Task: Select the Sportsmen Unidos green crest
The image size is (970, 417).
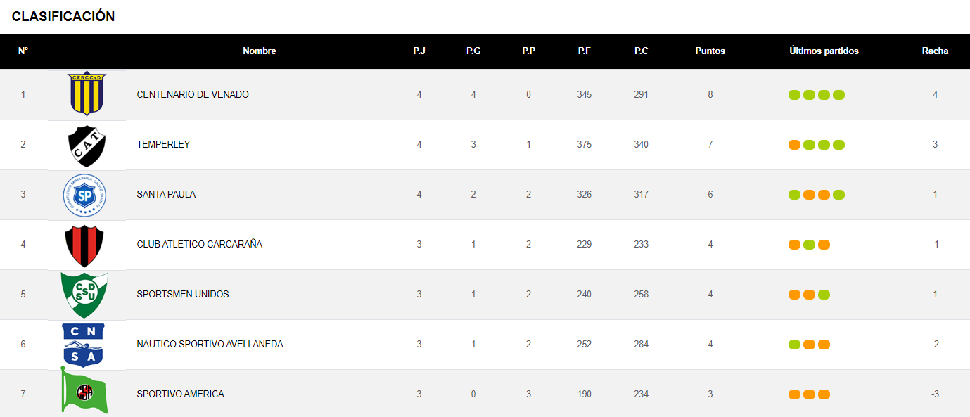Action: (84, 295)
